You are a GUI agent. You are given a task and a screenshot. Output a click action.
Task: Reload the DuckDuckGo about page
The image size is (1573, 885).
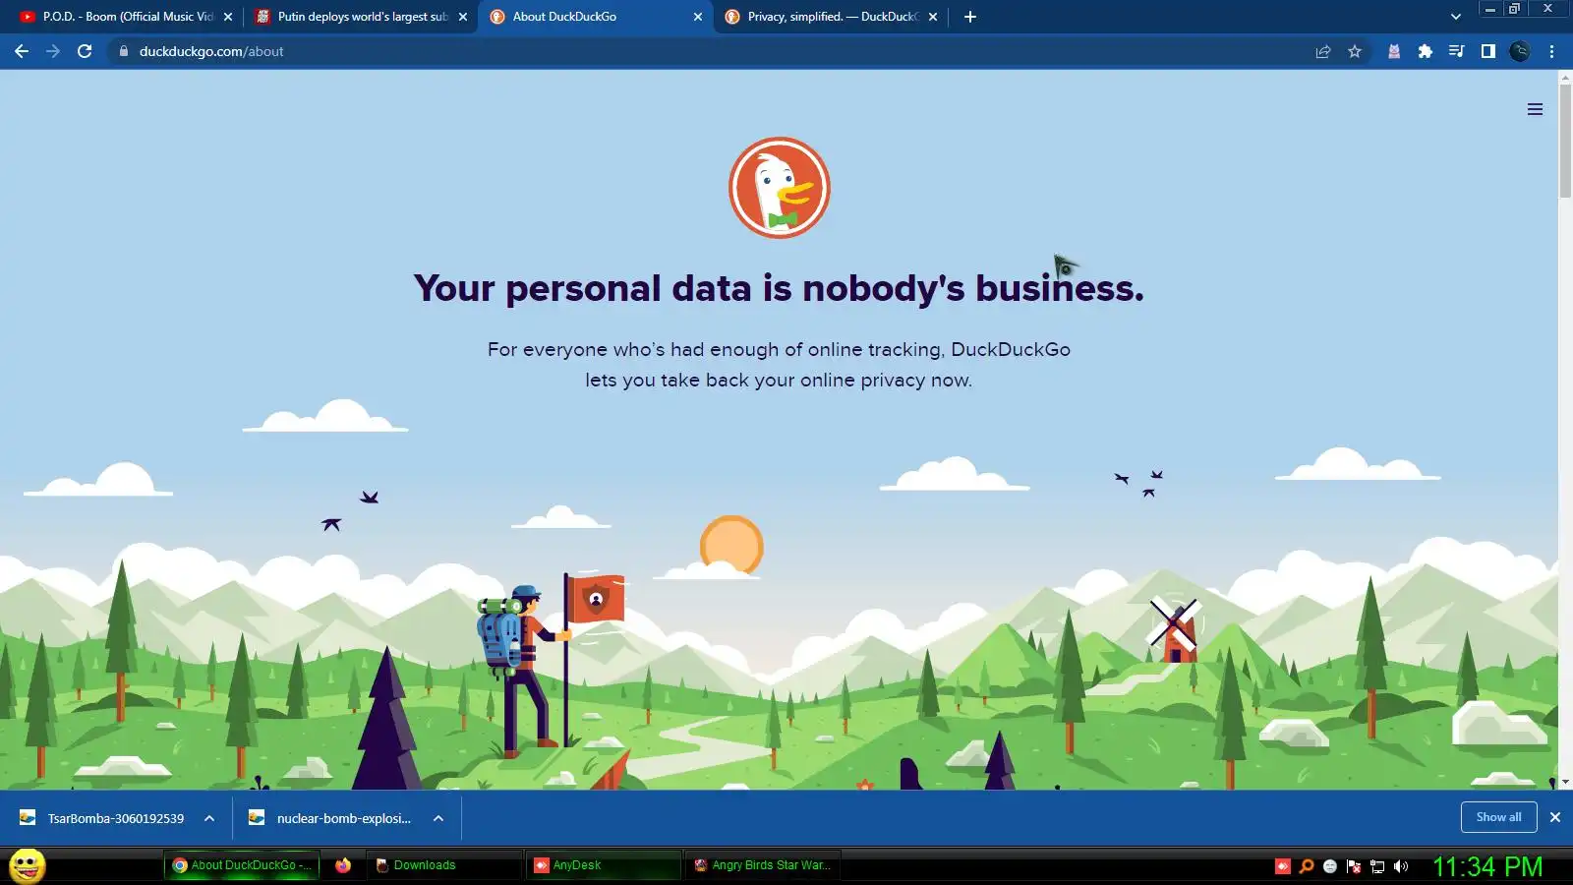click(x=85, y=51)
